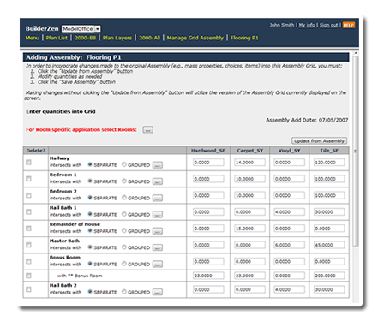This screenshot has width=378, height=321.
Task: Click Hall Bath 1 Vinyl_SY field
Action: (x=290, y=212)
